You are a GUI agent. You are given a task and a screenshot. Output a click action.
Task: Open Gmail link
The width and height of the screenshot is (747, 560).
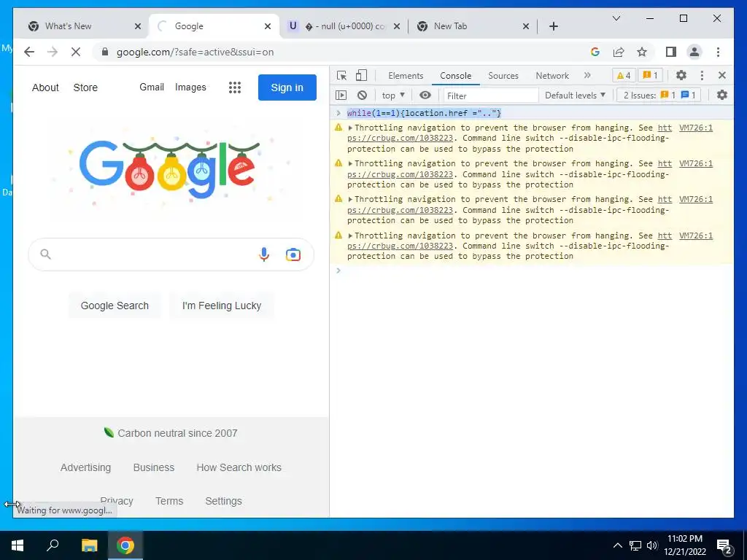(x=152, y=87)
